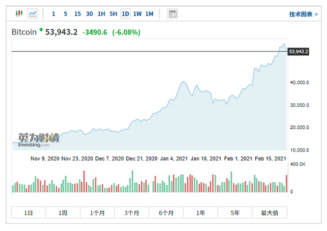
Task: Click the black 53,943.2 price marker
Action: tap(298, 52)
